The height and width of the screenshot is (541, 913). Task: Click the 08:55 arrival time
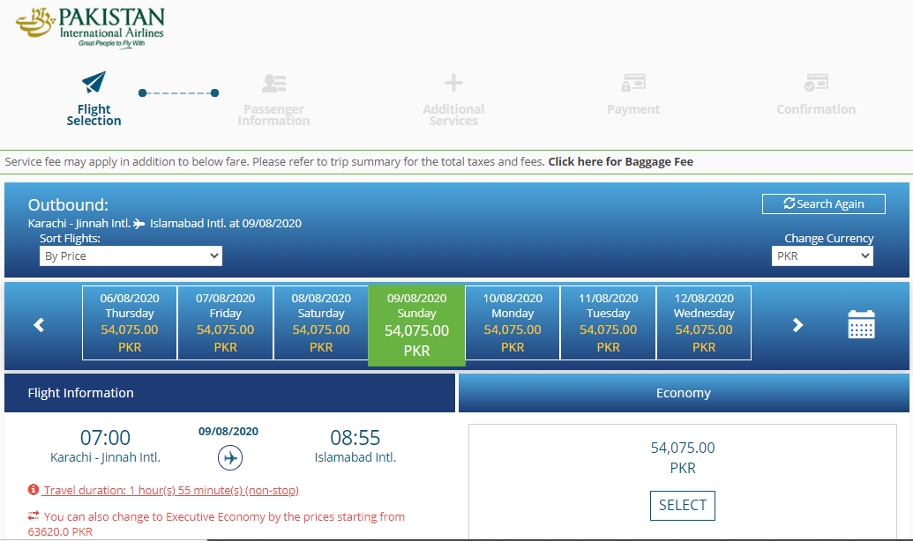(355, 437)
